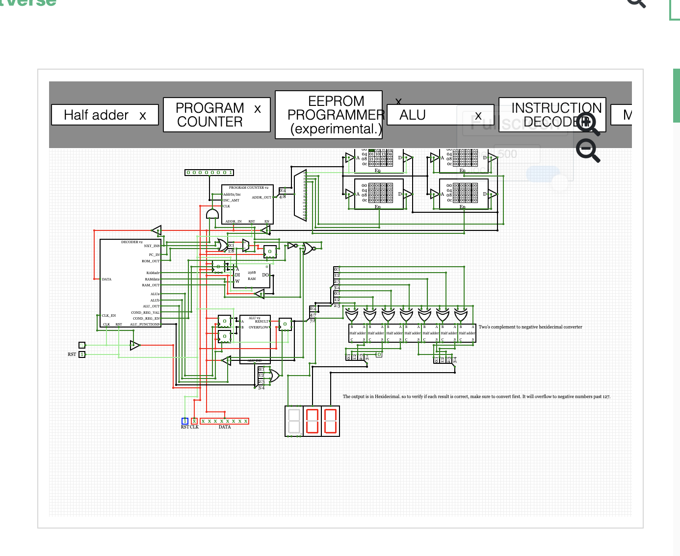Toggle the clock input above RST on the left
Viewport: 680px width, 556px height.
click(x=82, y=345)
